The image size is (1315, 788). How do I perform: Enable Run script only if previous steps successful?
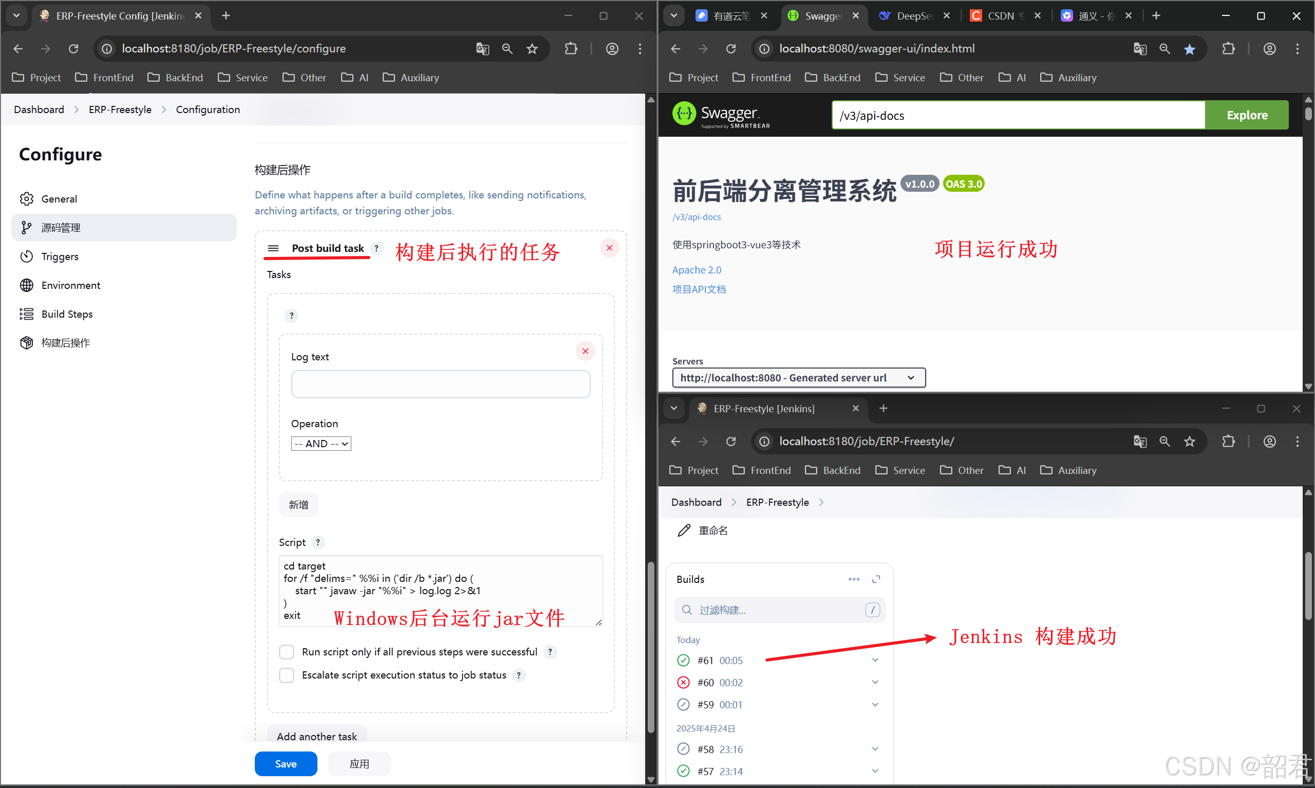tap(287, 652)
